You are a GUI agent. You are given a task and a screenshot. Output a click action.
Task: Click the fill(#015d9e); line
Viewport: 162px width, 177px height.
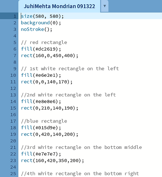pyautogui.click(x=41, y=128)
